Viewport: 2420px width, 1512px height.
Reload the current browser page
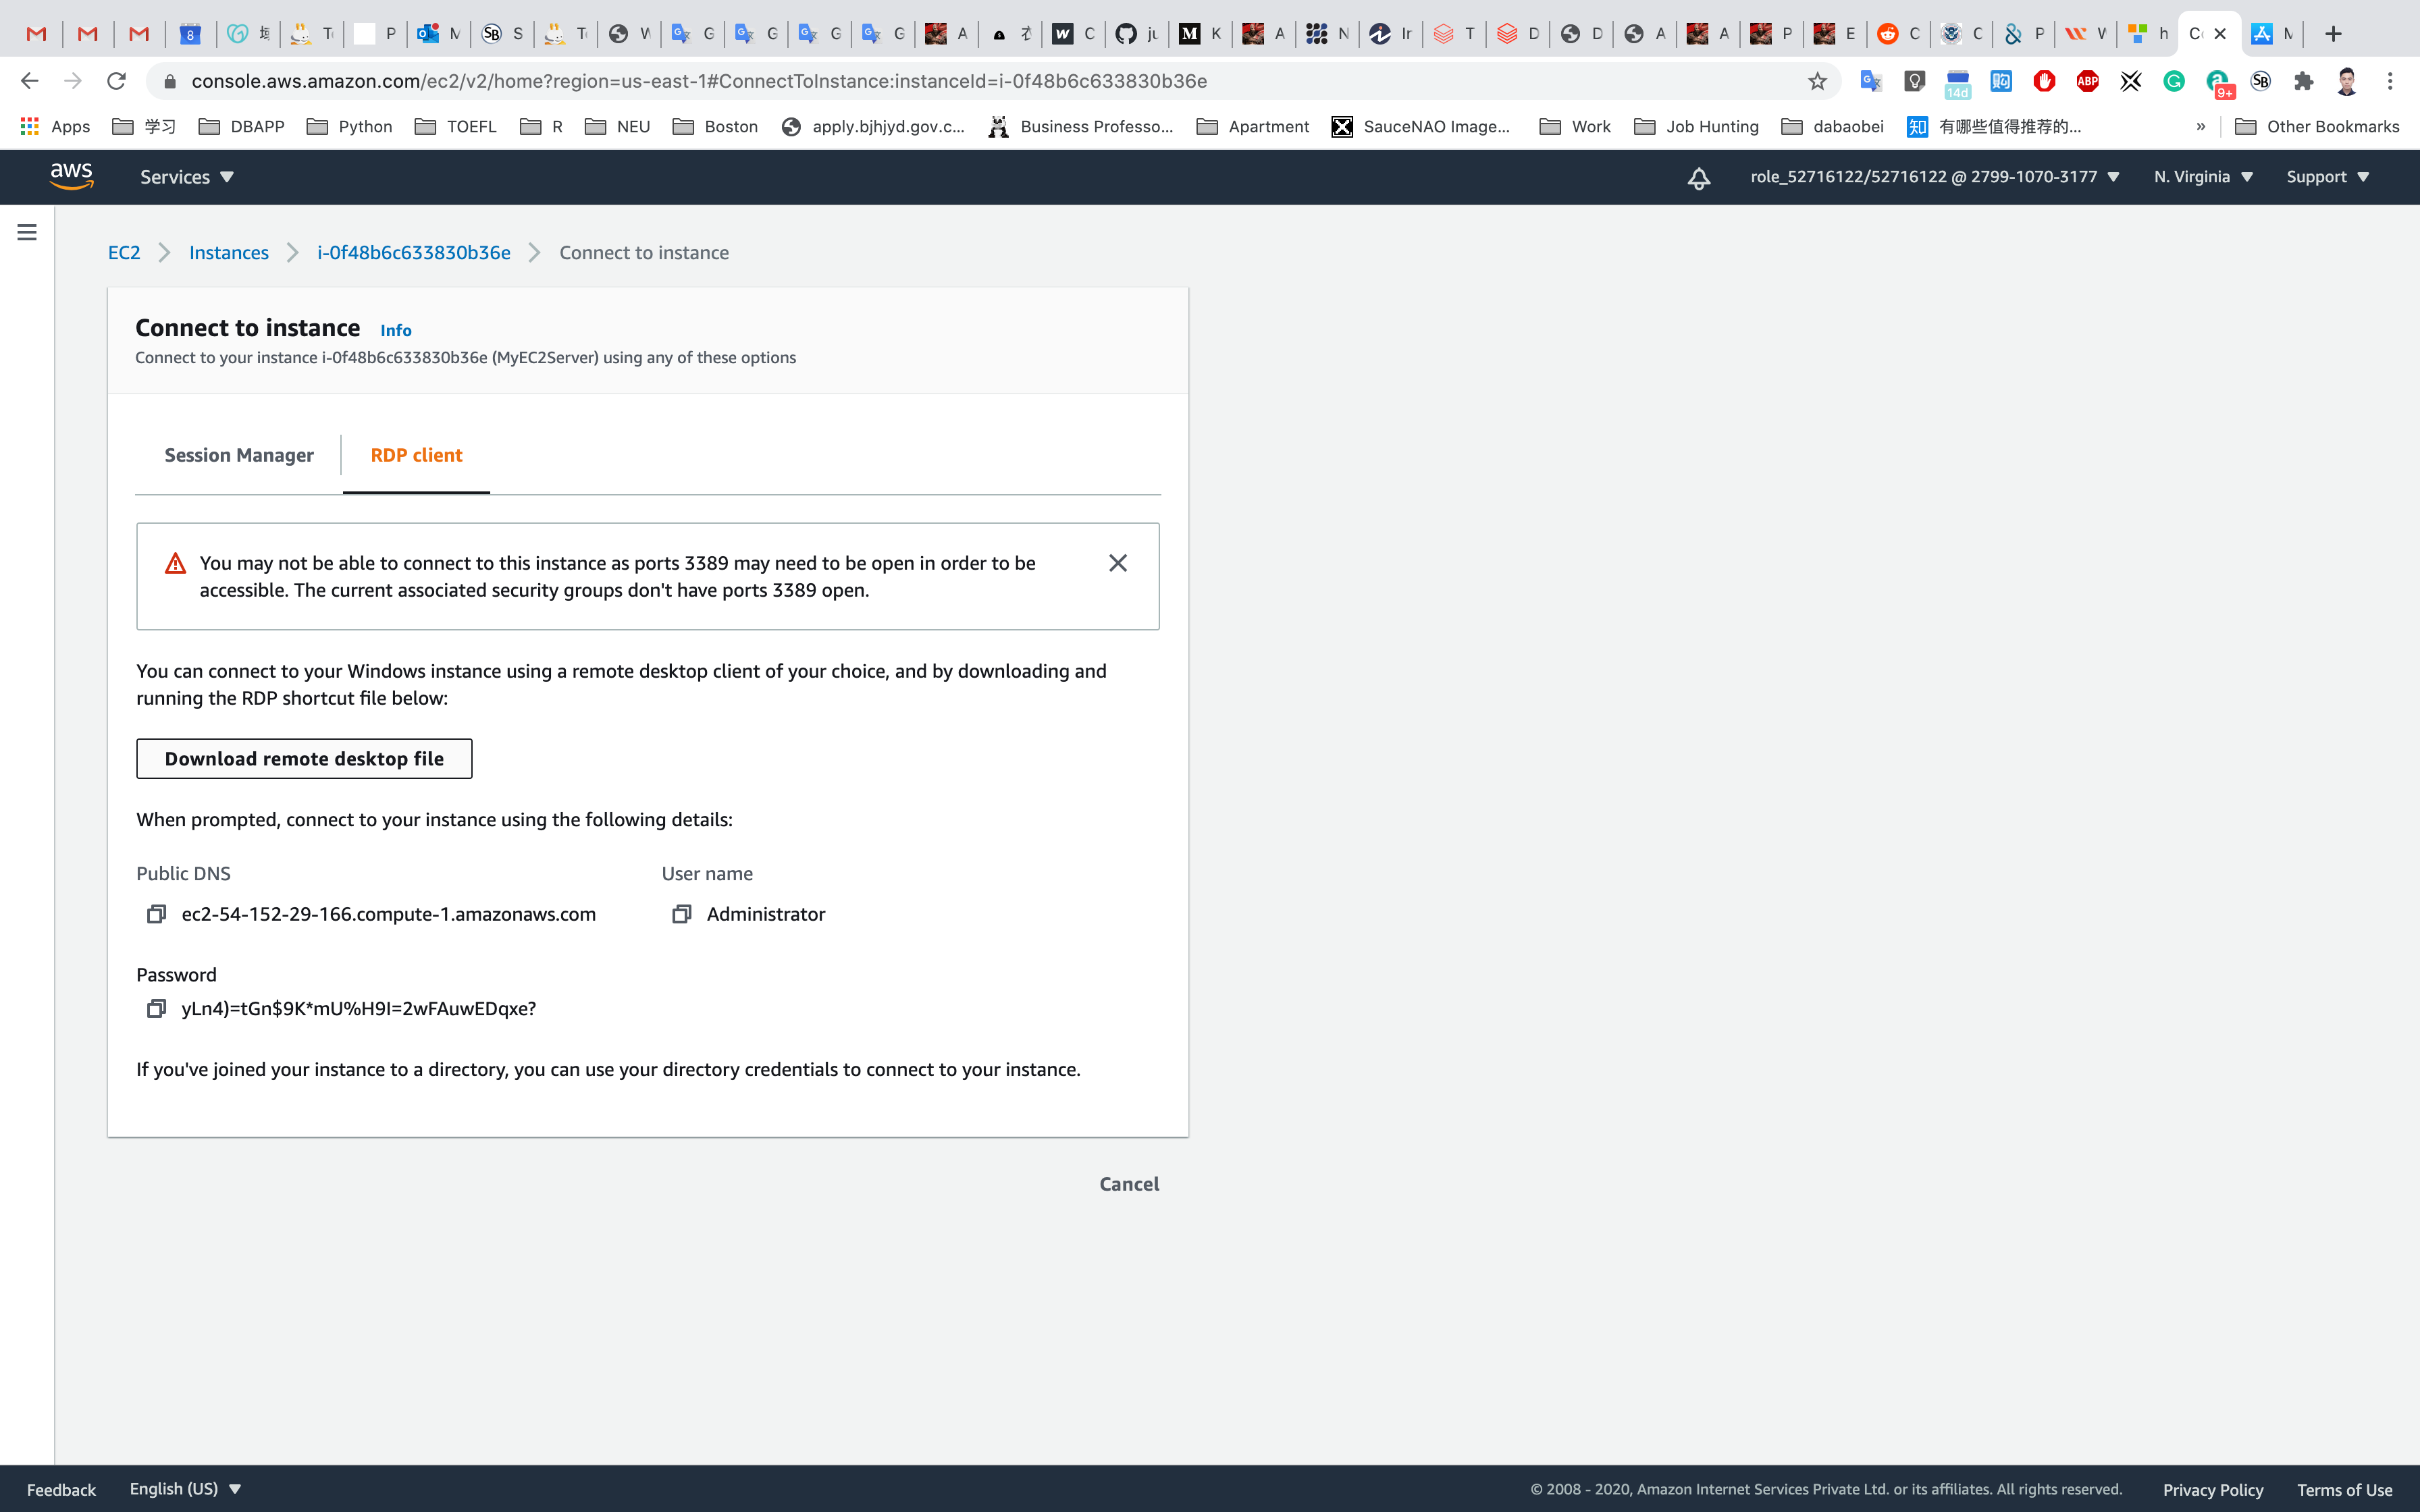coord(116,81)
